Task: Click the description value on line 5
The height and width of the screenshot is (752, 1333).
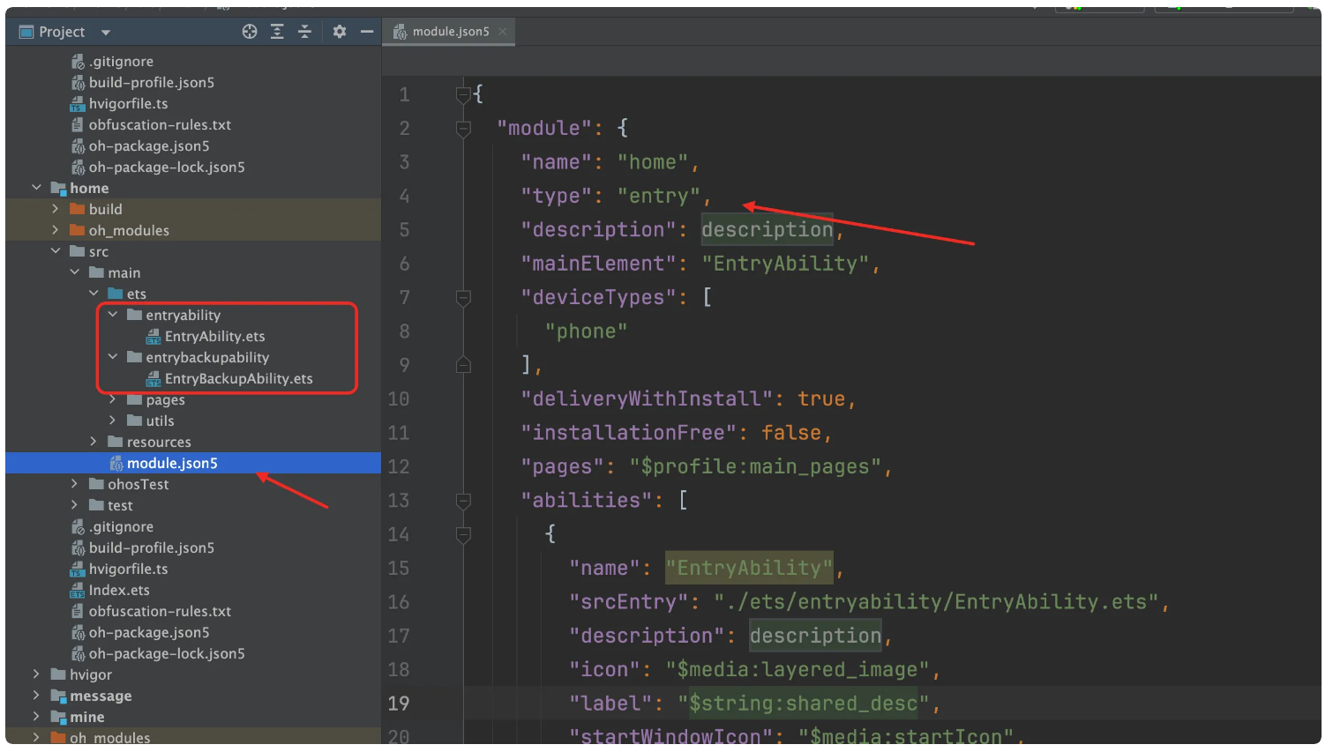Action: 767,230
